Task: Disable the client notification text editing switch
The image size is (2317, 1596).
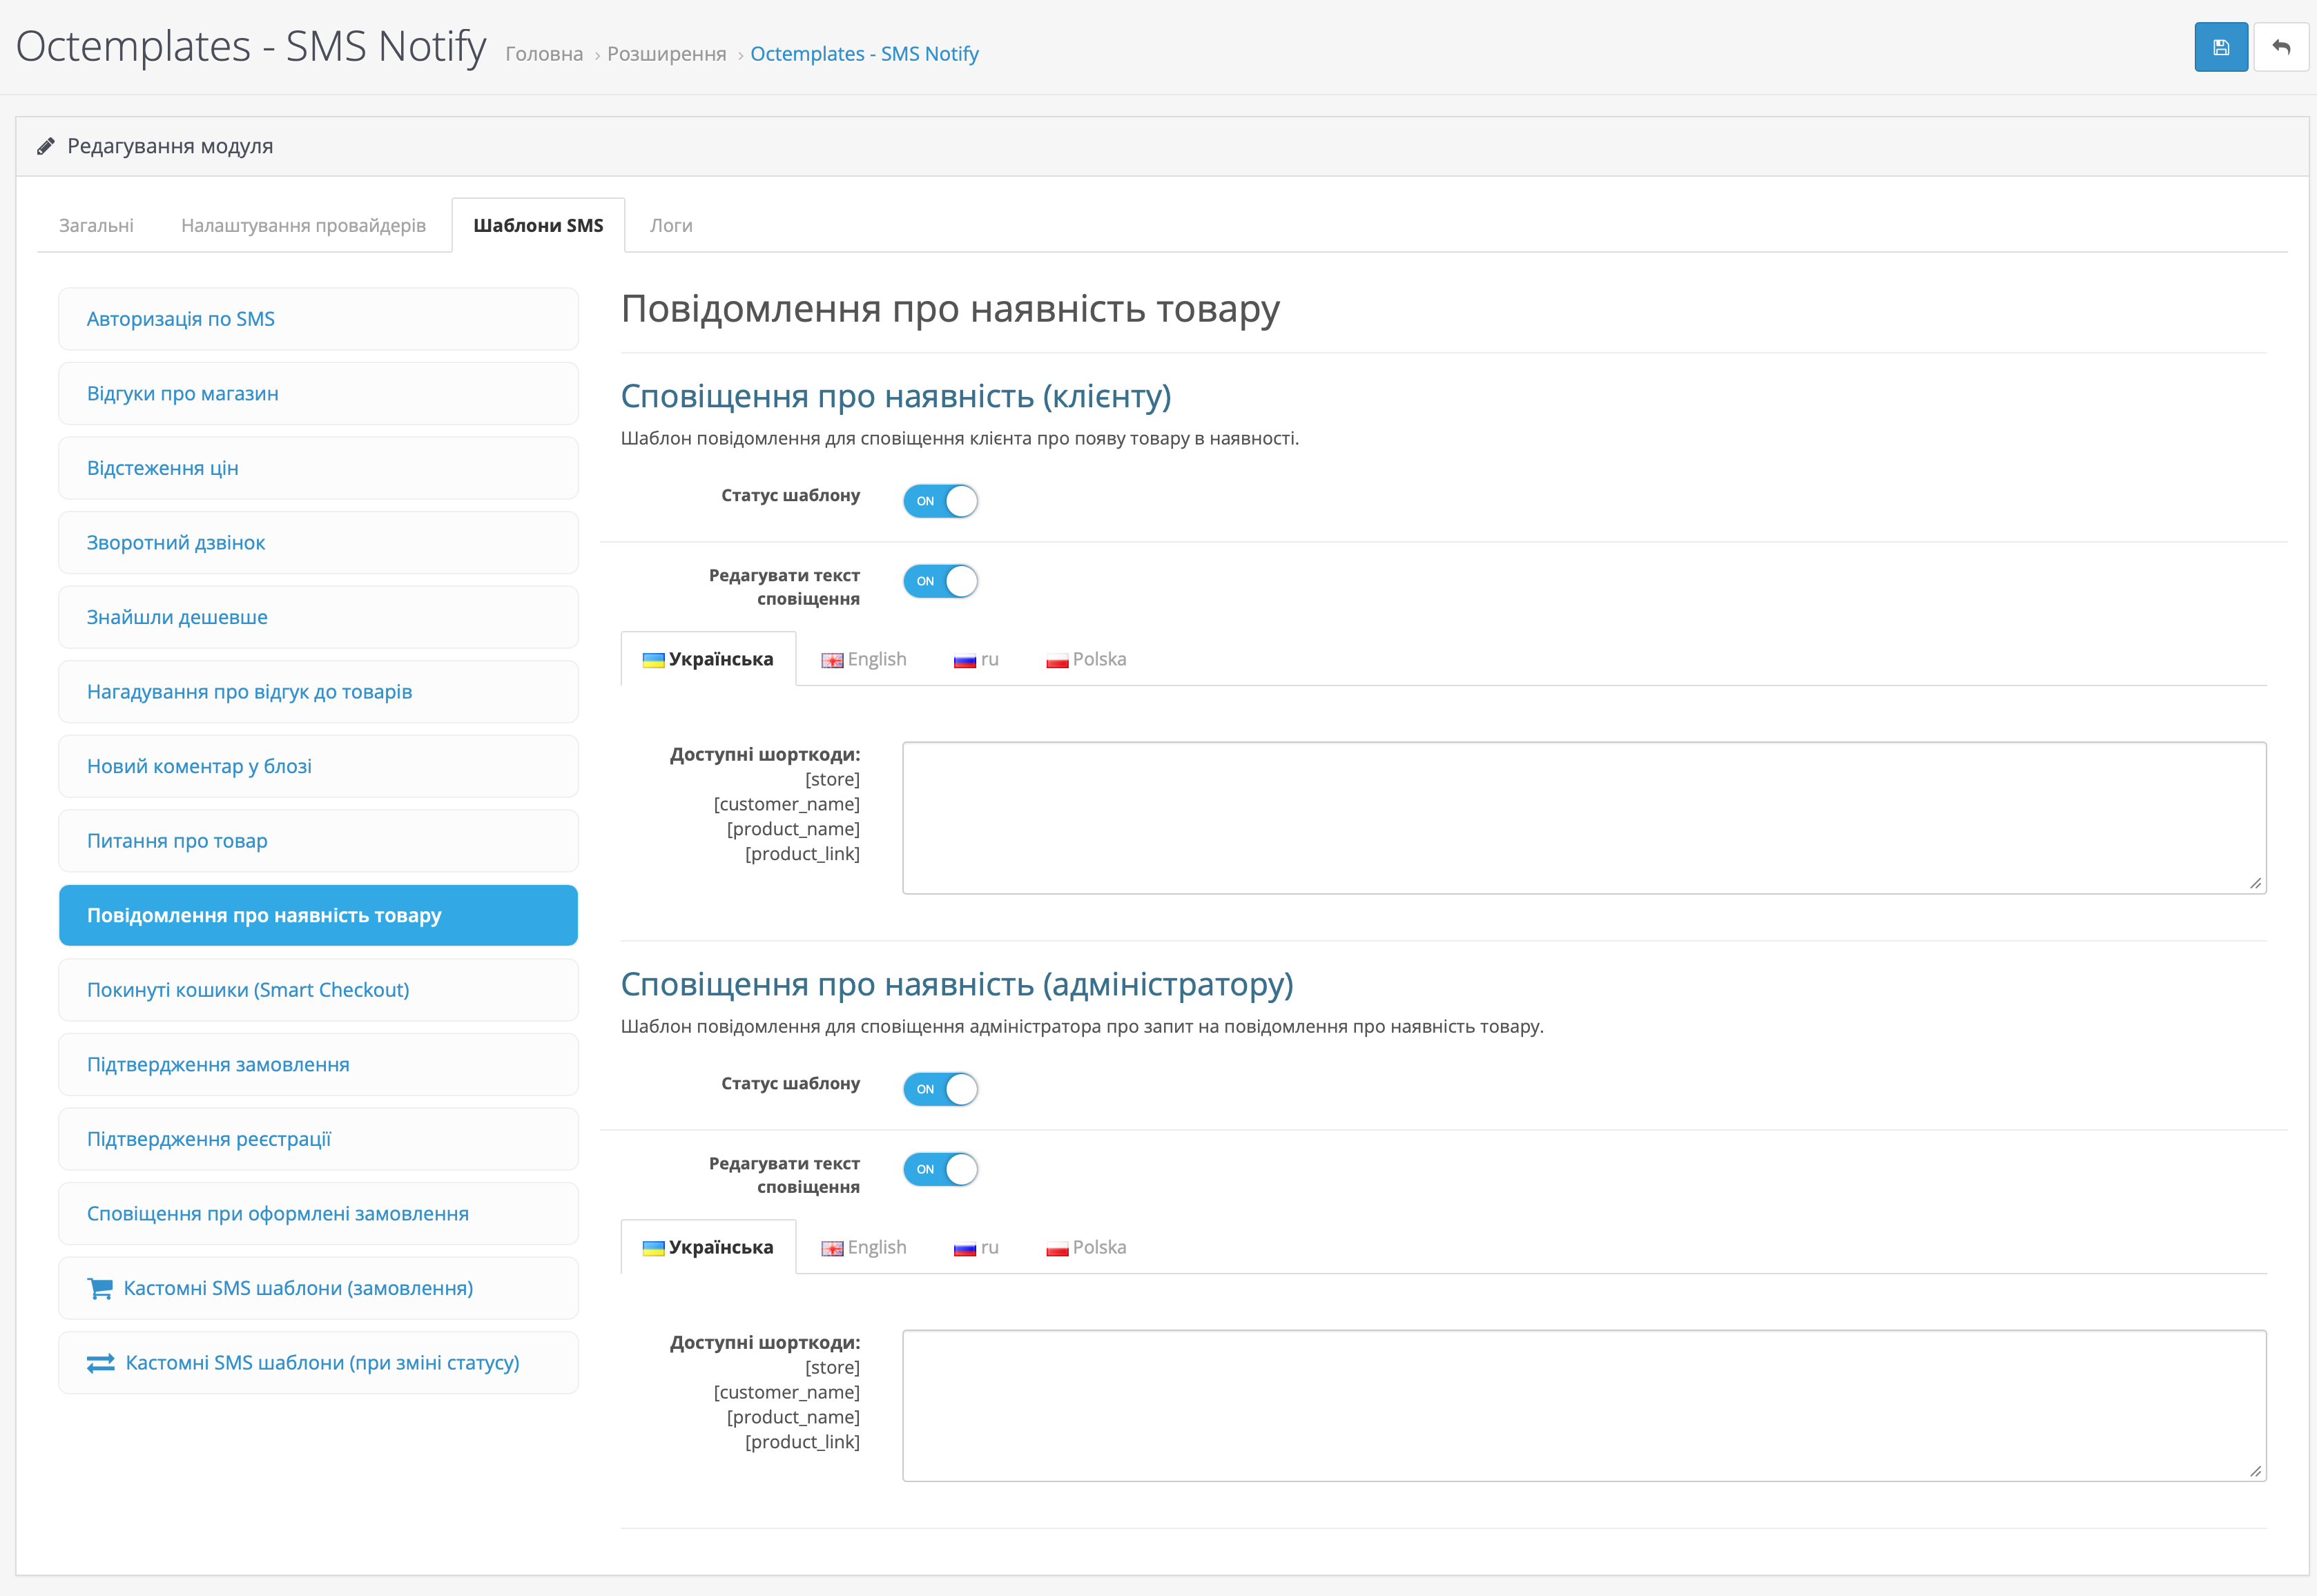Action: [940, 581]
